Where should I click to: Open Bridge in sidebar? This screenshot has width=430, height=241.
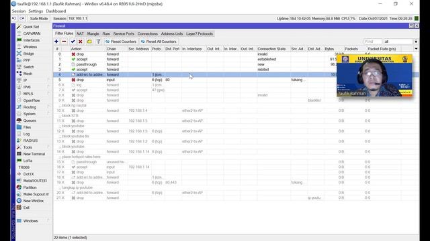coord(28,54)
